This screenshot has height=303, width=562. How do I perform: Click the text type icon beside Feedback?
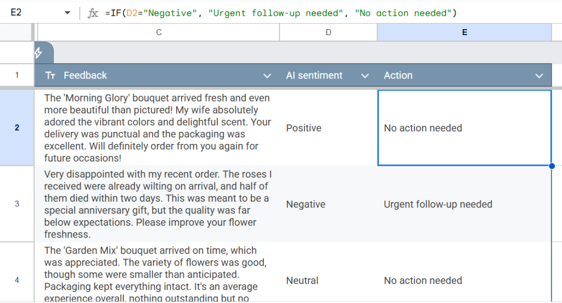point(50,76)
